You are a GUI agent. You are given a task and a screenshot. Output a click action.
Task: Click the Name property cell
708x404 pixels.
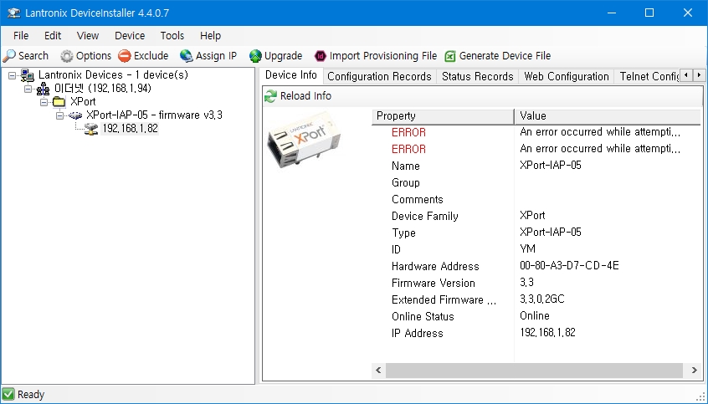(x=406, y=166)
